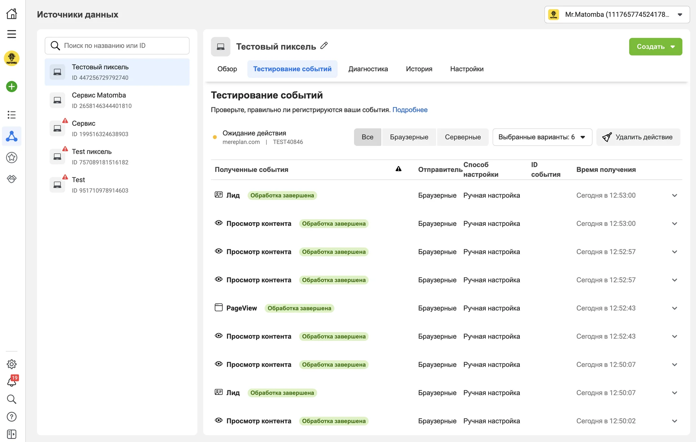This screenshot has height=442, width=696.
Task: Expand Просмотр контента row at 12:50:02
Action: click(675, 421)
